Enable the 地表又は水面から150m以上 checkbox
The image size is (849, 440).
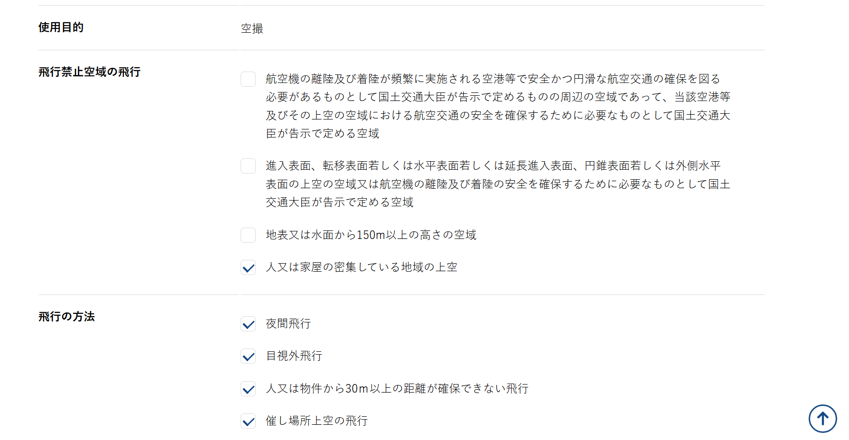tap(248, 235)
